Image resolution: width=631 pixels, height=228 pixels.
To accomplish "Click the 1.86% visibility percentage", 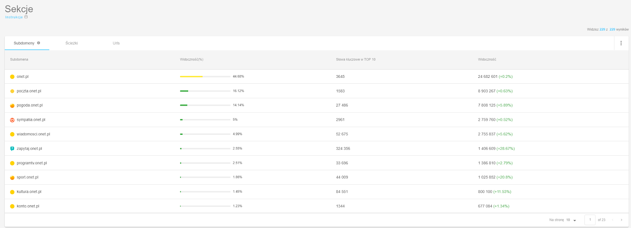I will point(237,177).
